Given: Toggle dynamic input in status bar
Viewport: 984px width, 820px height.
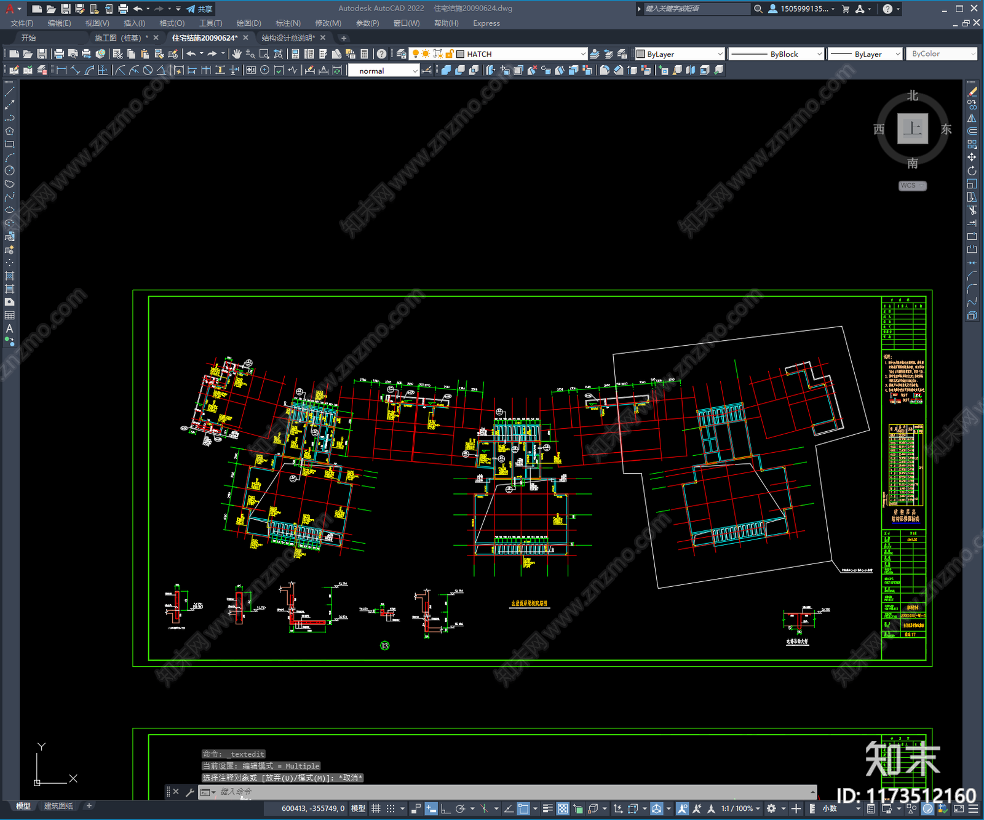Looking at the screenshot, I should click(x=431, y=808).
